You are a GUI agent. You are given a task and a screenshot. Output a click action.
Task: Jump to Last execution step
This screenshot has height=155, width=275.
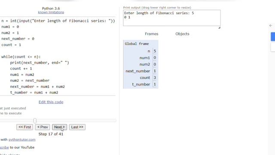[77, 127]
